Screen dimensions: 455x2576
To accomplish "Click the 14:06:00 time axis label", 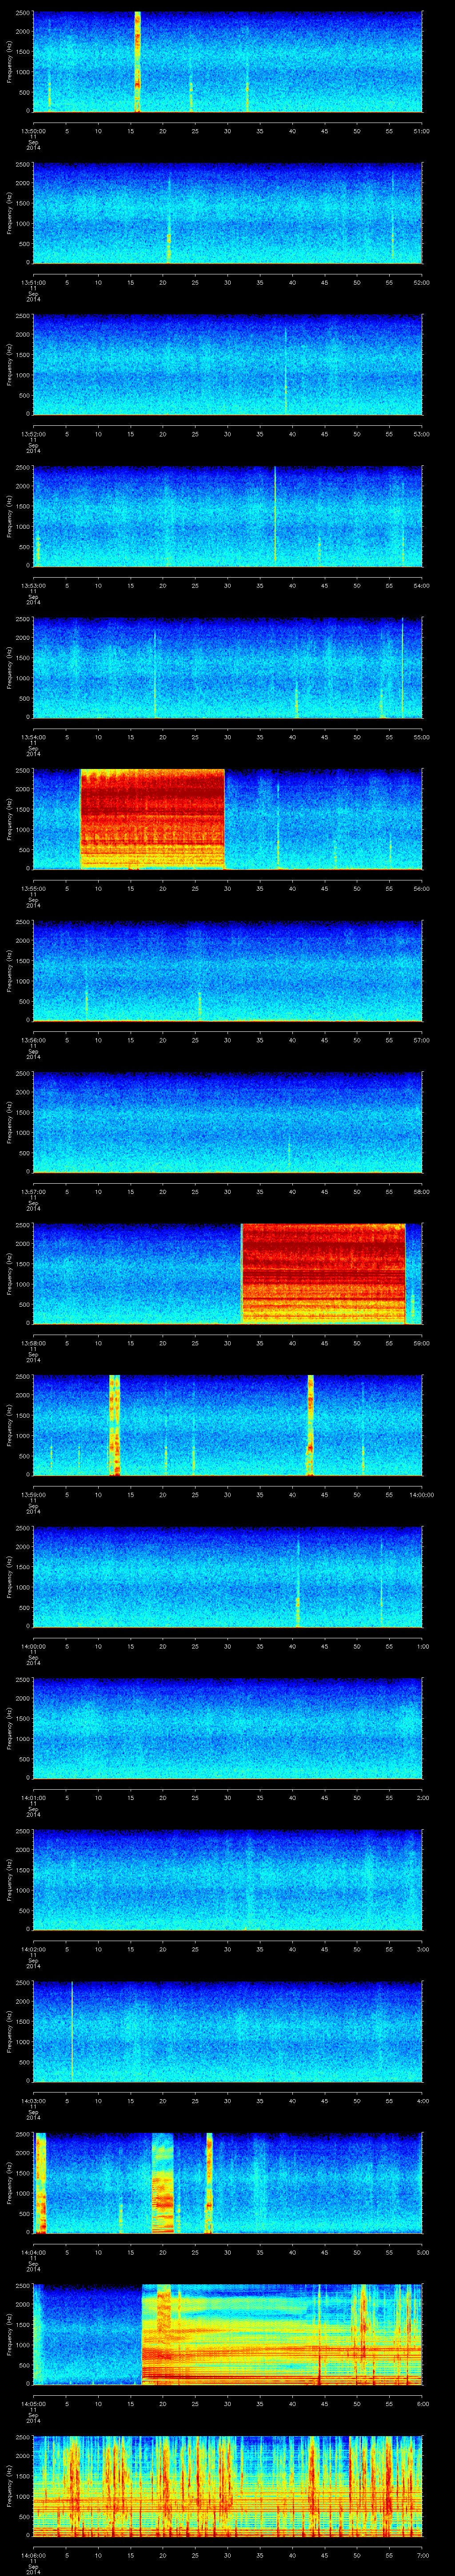I will [x=33, y=2556].
